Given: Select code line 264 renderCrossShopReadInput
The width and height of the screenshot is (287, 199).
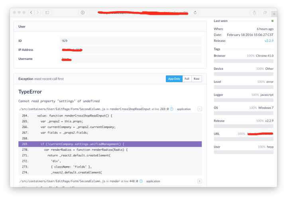Looking at the screenshot, I should [x=110, y=116].
